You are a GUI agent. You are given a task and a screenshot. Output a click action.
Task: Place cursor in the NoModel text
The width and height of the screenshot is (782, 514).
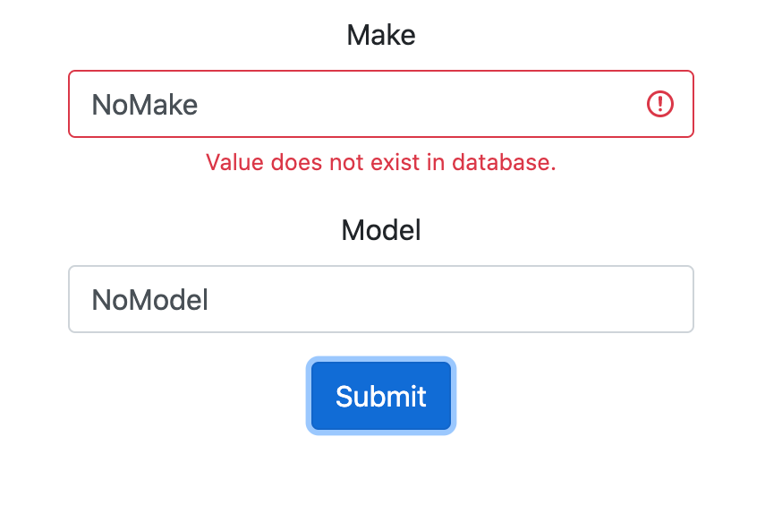tap(149, 300)
